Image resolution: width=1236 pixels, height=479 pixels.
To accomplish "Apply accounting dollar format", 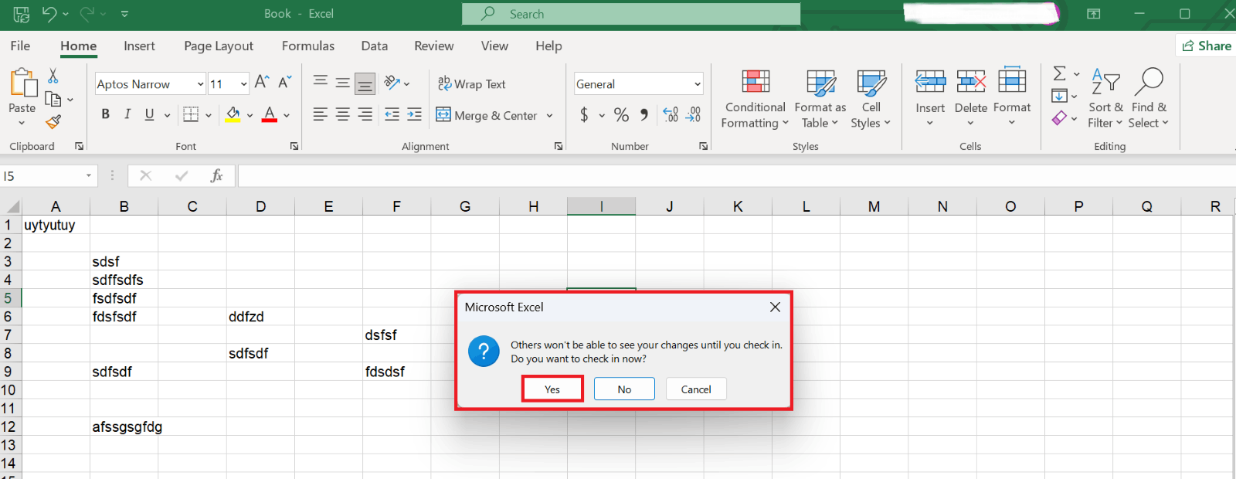I will point(584,115).
